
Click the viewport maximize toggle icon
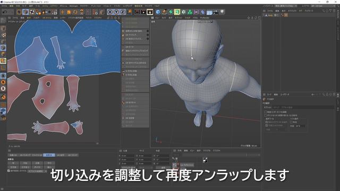[x=259, y=18]
